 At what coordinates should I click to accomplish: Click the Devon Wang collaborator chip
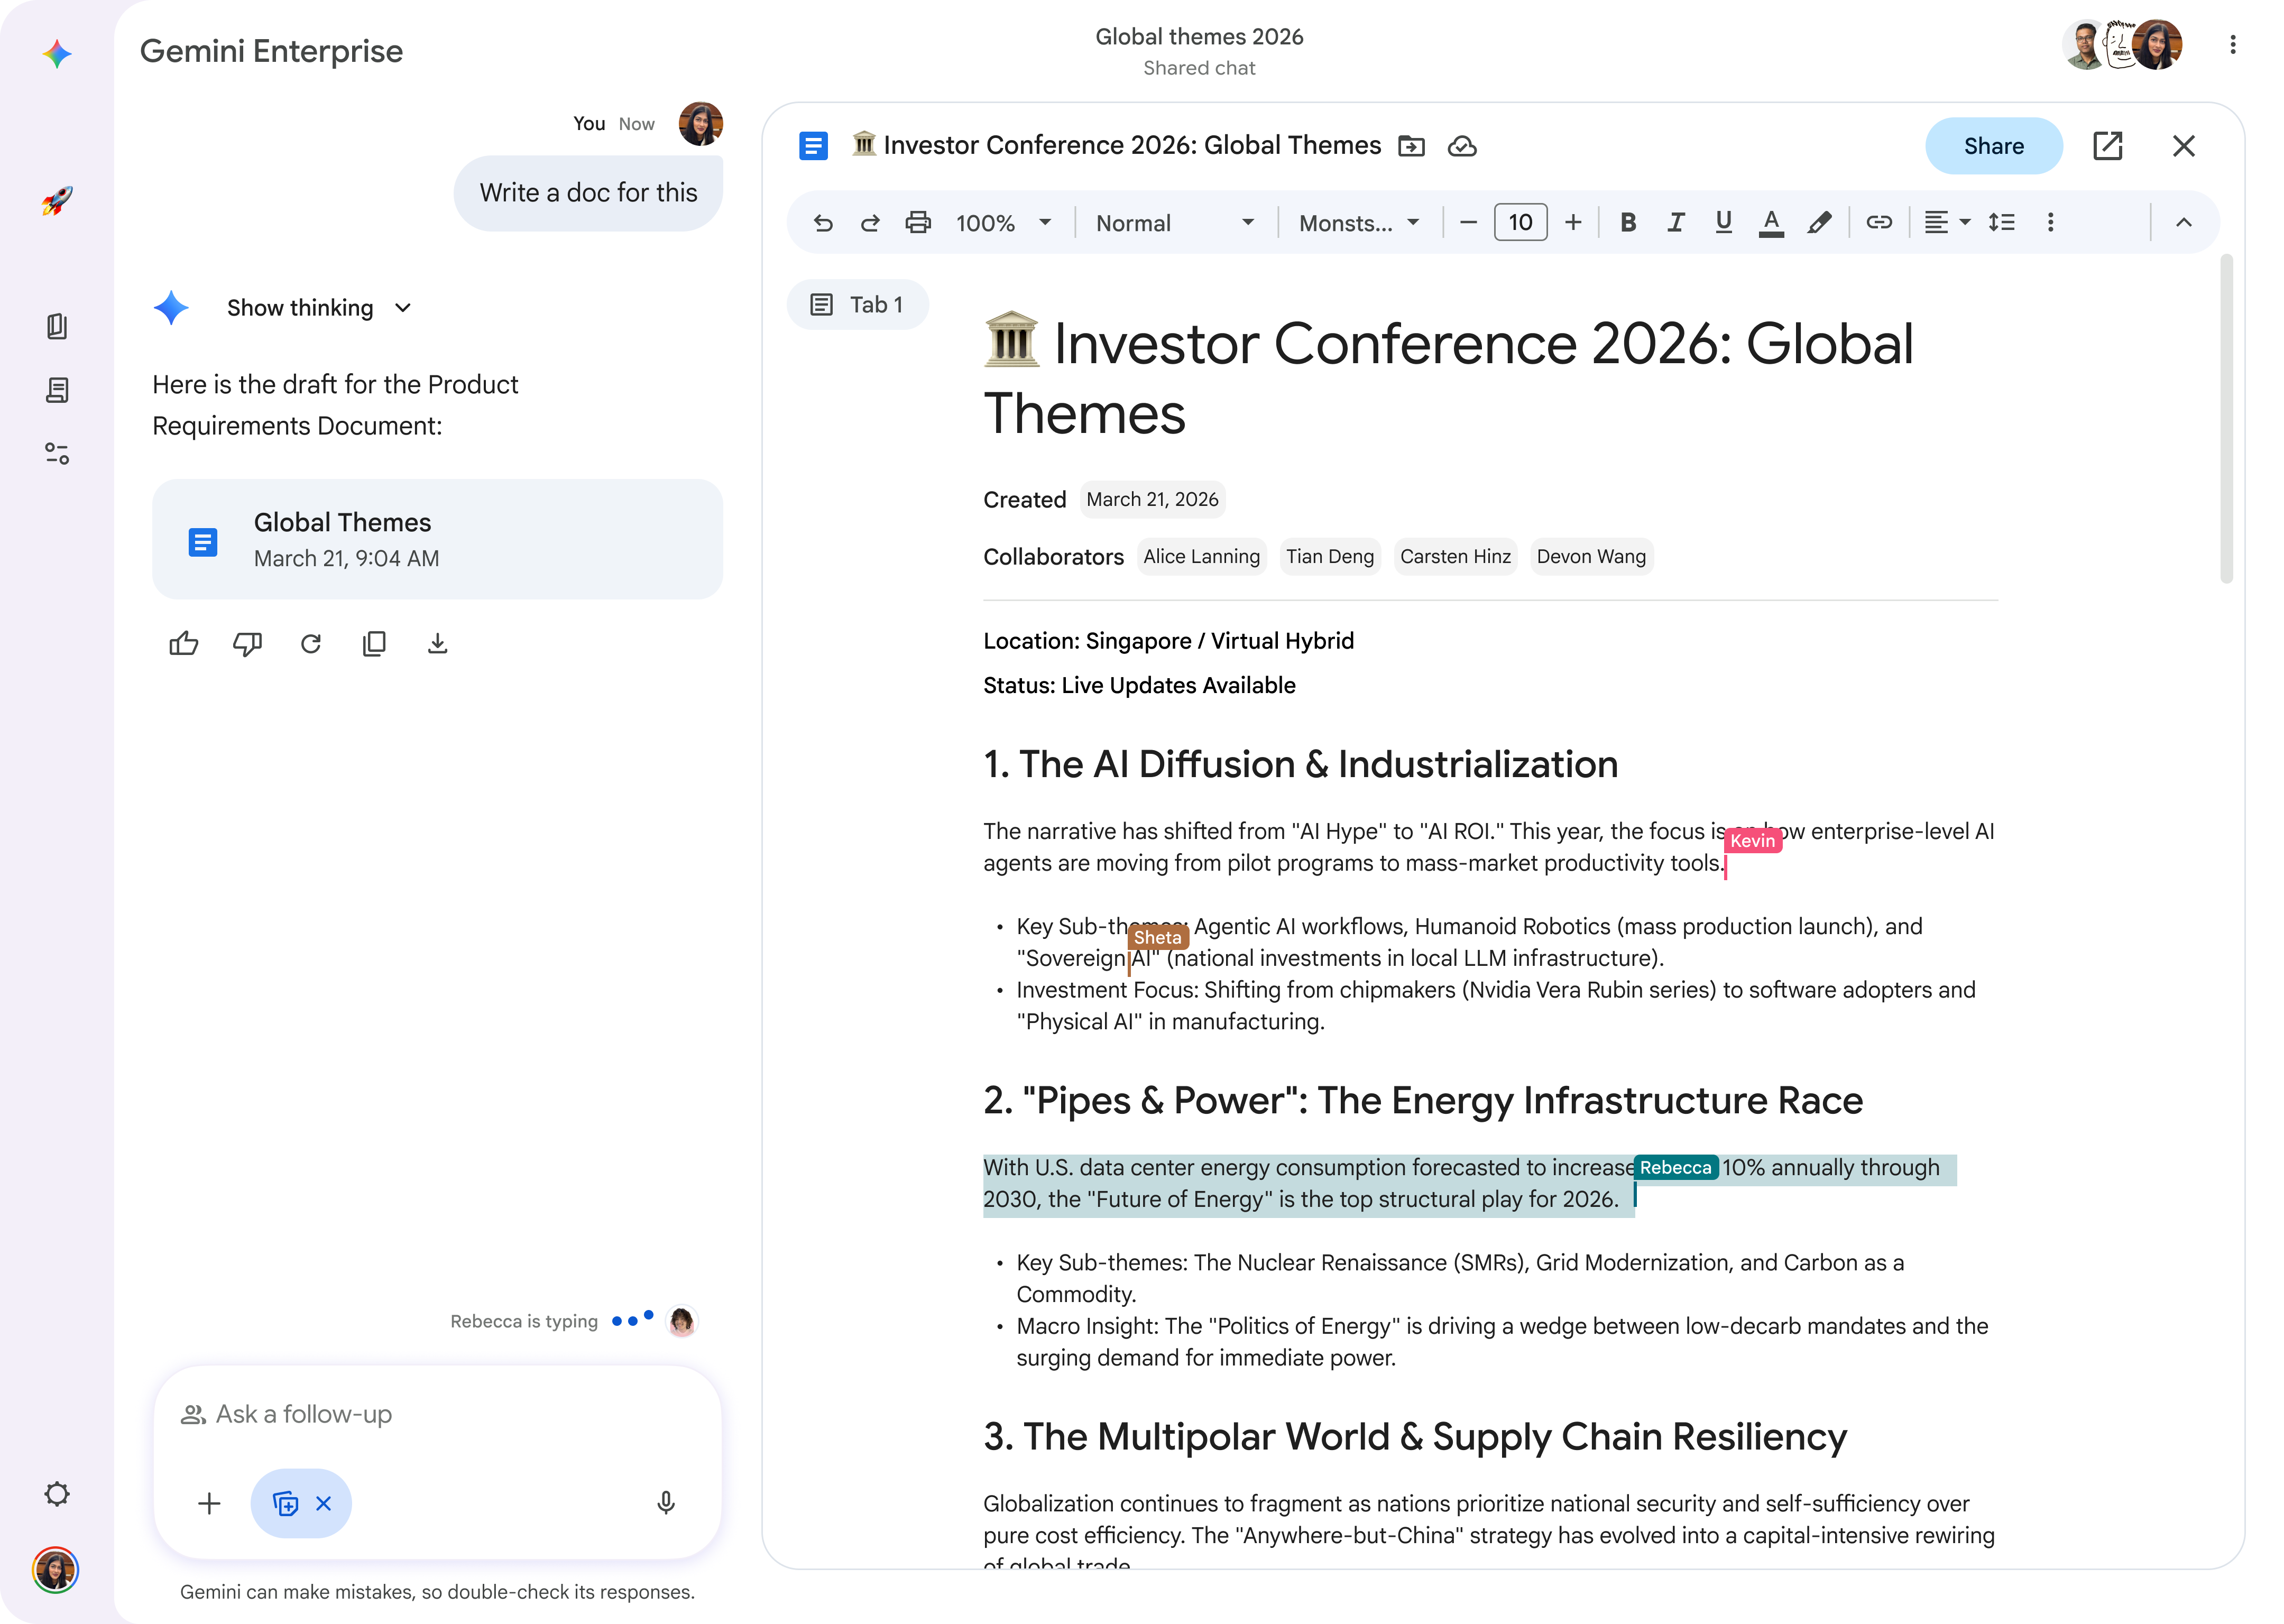(x=1591, y=556)
